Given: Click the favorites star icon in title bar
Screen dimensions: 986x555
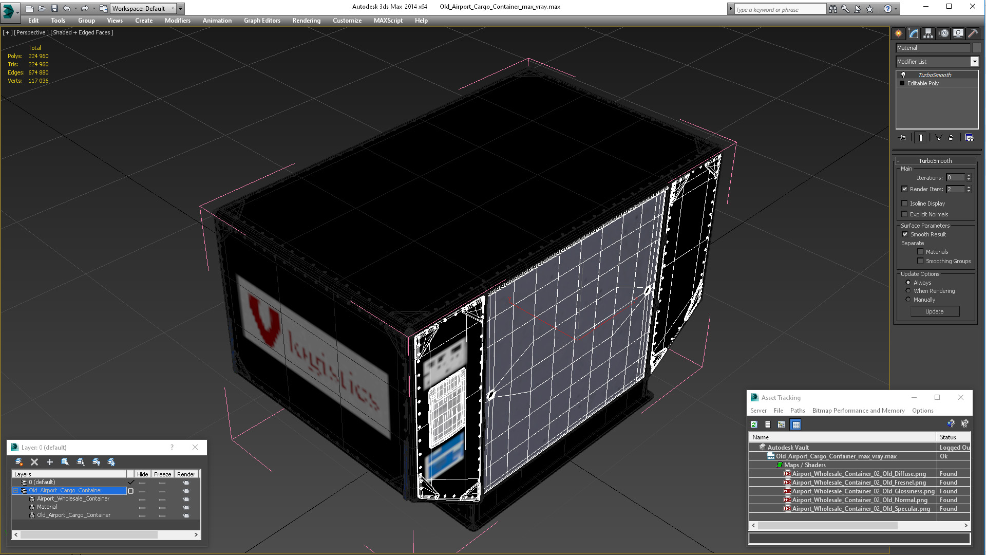Looking at the screenshot, I should point(870,9).
